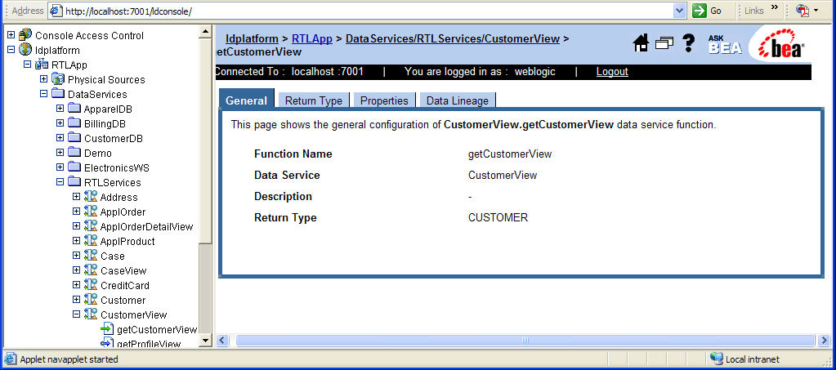The height and width of the screenshot is (370, 836).
Task: Expand the ElectronicsWS folder node
Action: tap(60, 167)
